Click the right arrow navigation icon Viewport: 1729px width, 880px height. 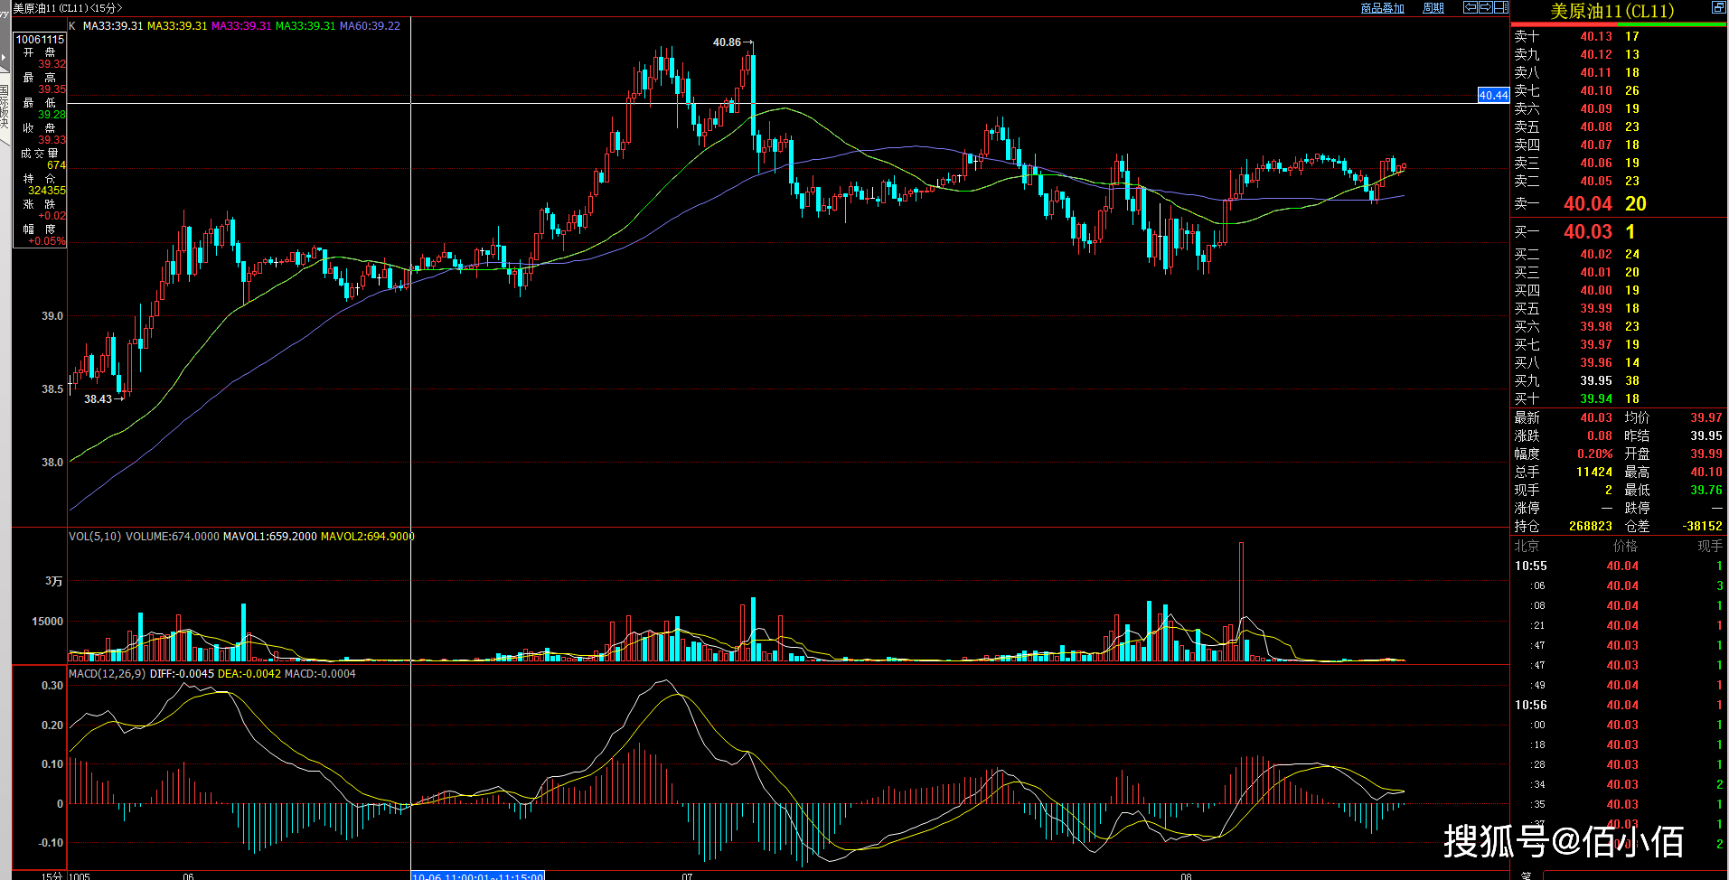1486,7
